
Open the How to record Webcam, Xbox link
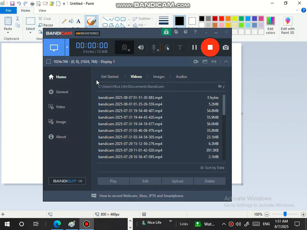(141, 196)
